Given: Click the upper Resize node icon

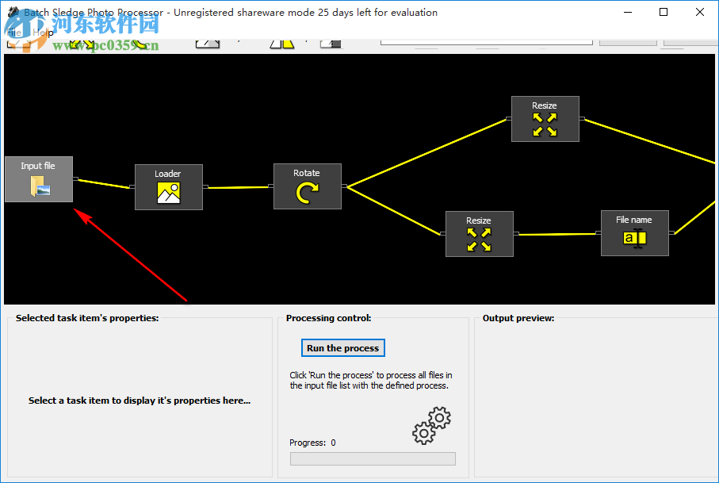Looking at the screenshot, I should tap(545, 124).
